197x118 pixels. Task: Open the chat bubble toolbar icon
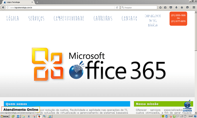pyautogui.click(x=187, y=7)
